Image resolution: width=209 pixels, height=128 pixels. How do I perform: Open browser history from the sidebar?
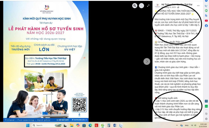click(x=206, y=114)
